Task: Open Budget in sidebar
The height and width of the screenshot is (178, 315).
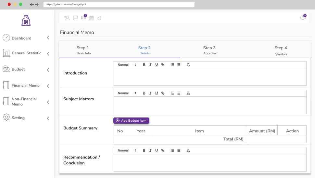Action: click(x=18, y=69)
